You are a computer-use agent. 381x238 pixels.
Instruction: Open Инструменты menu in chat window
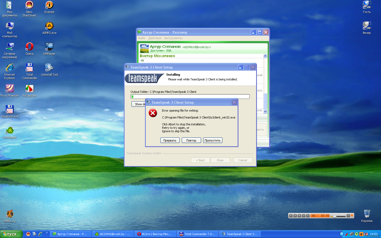tap(173, 38)
